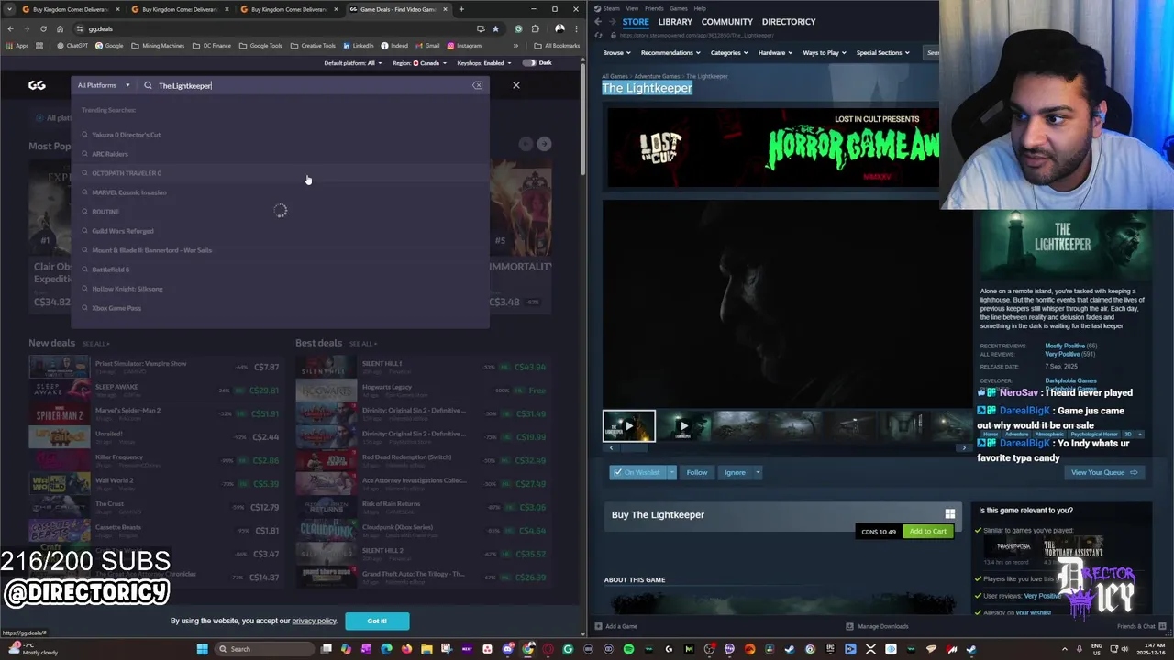Viewport: 1174px width, 660px height.
Task: Click Add a Game in Steam
Action: pos(615,626)
